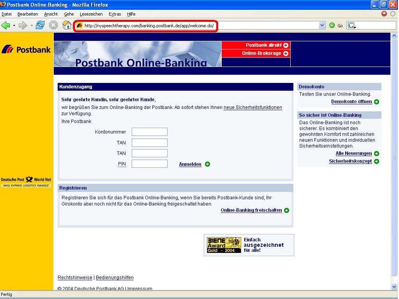Image resolution: width=399 pixels, height=299 pixels.
Task: Click the green arrow next to Anmelden
Action: point(207,164)
